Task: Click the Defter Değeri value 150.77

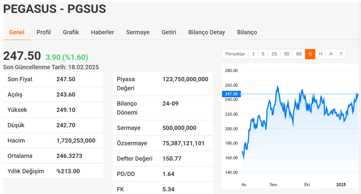Action: point(172,158)
